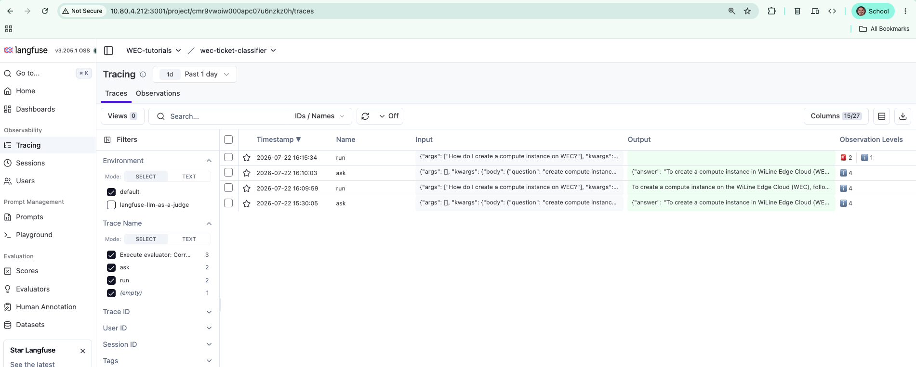Open the Past 1 day time range dropdown
The image size is (916, 367).
[x=195, y=74]
